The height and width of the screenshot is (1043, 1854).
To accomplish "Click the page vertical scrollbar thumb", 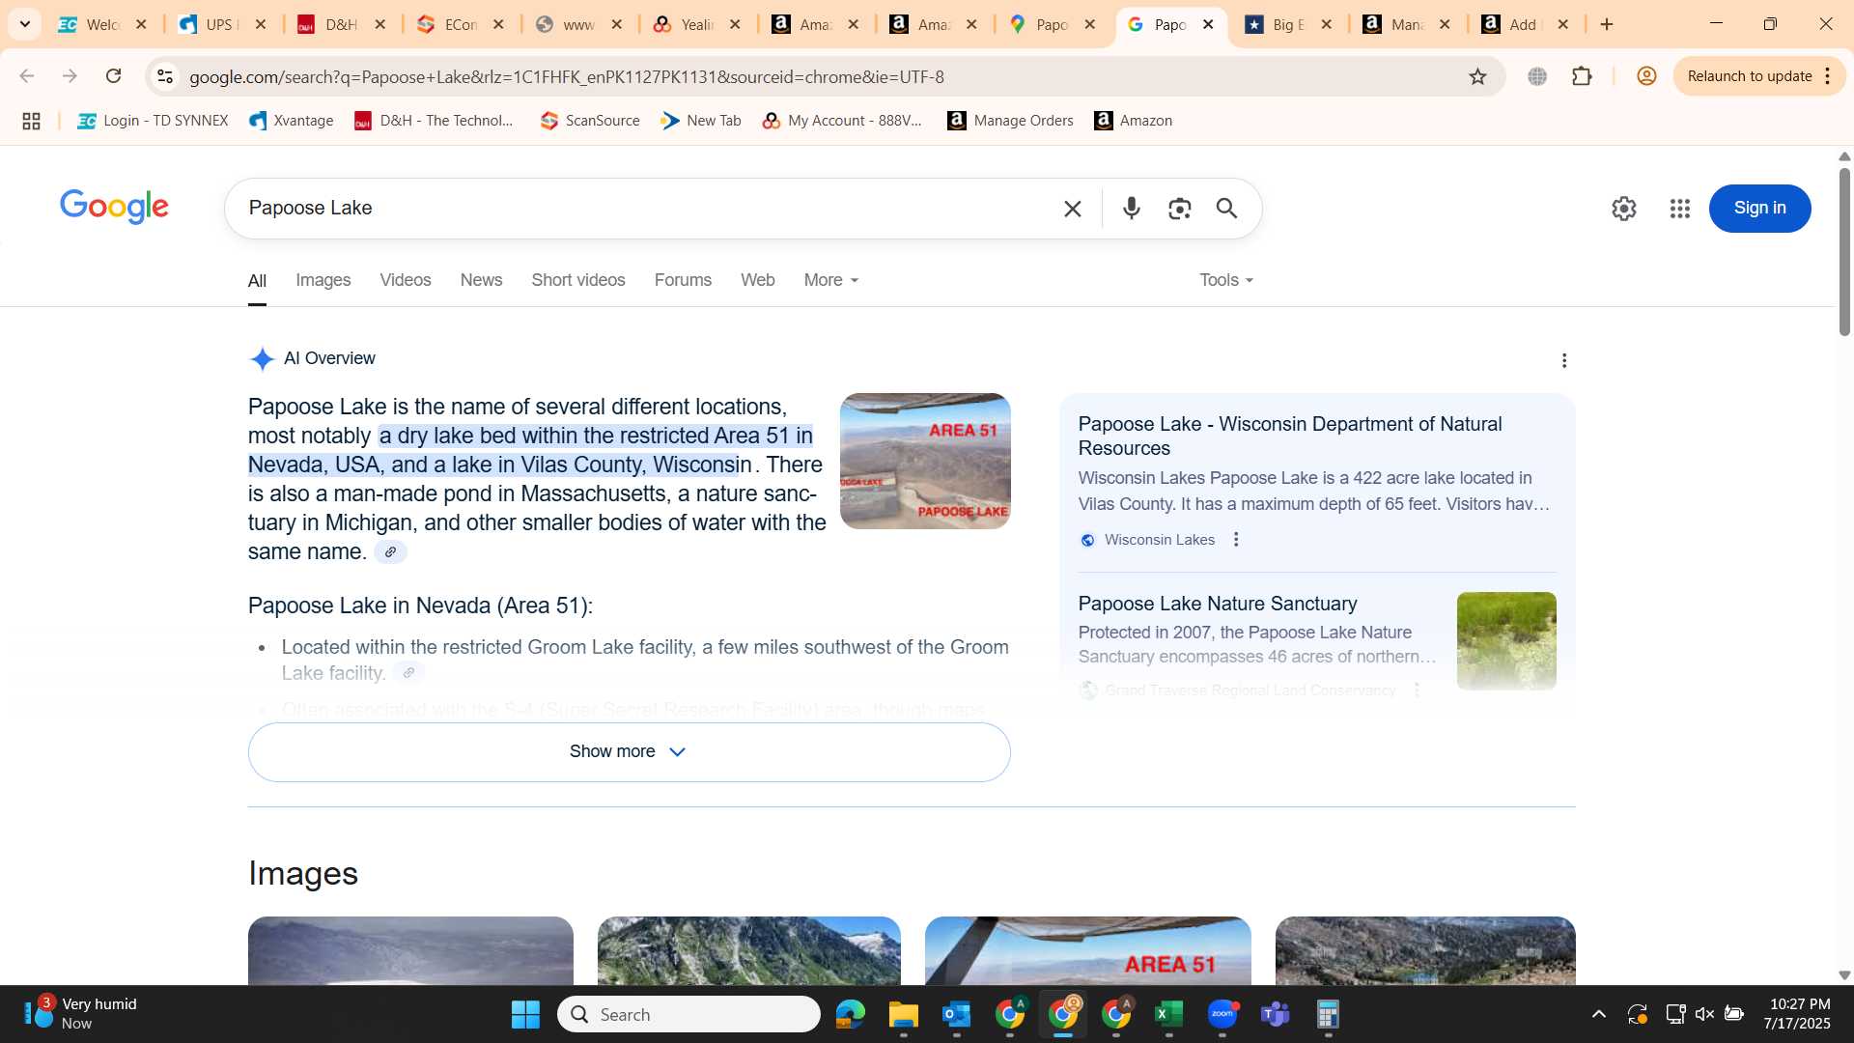I will [1844, 251].
